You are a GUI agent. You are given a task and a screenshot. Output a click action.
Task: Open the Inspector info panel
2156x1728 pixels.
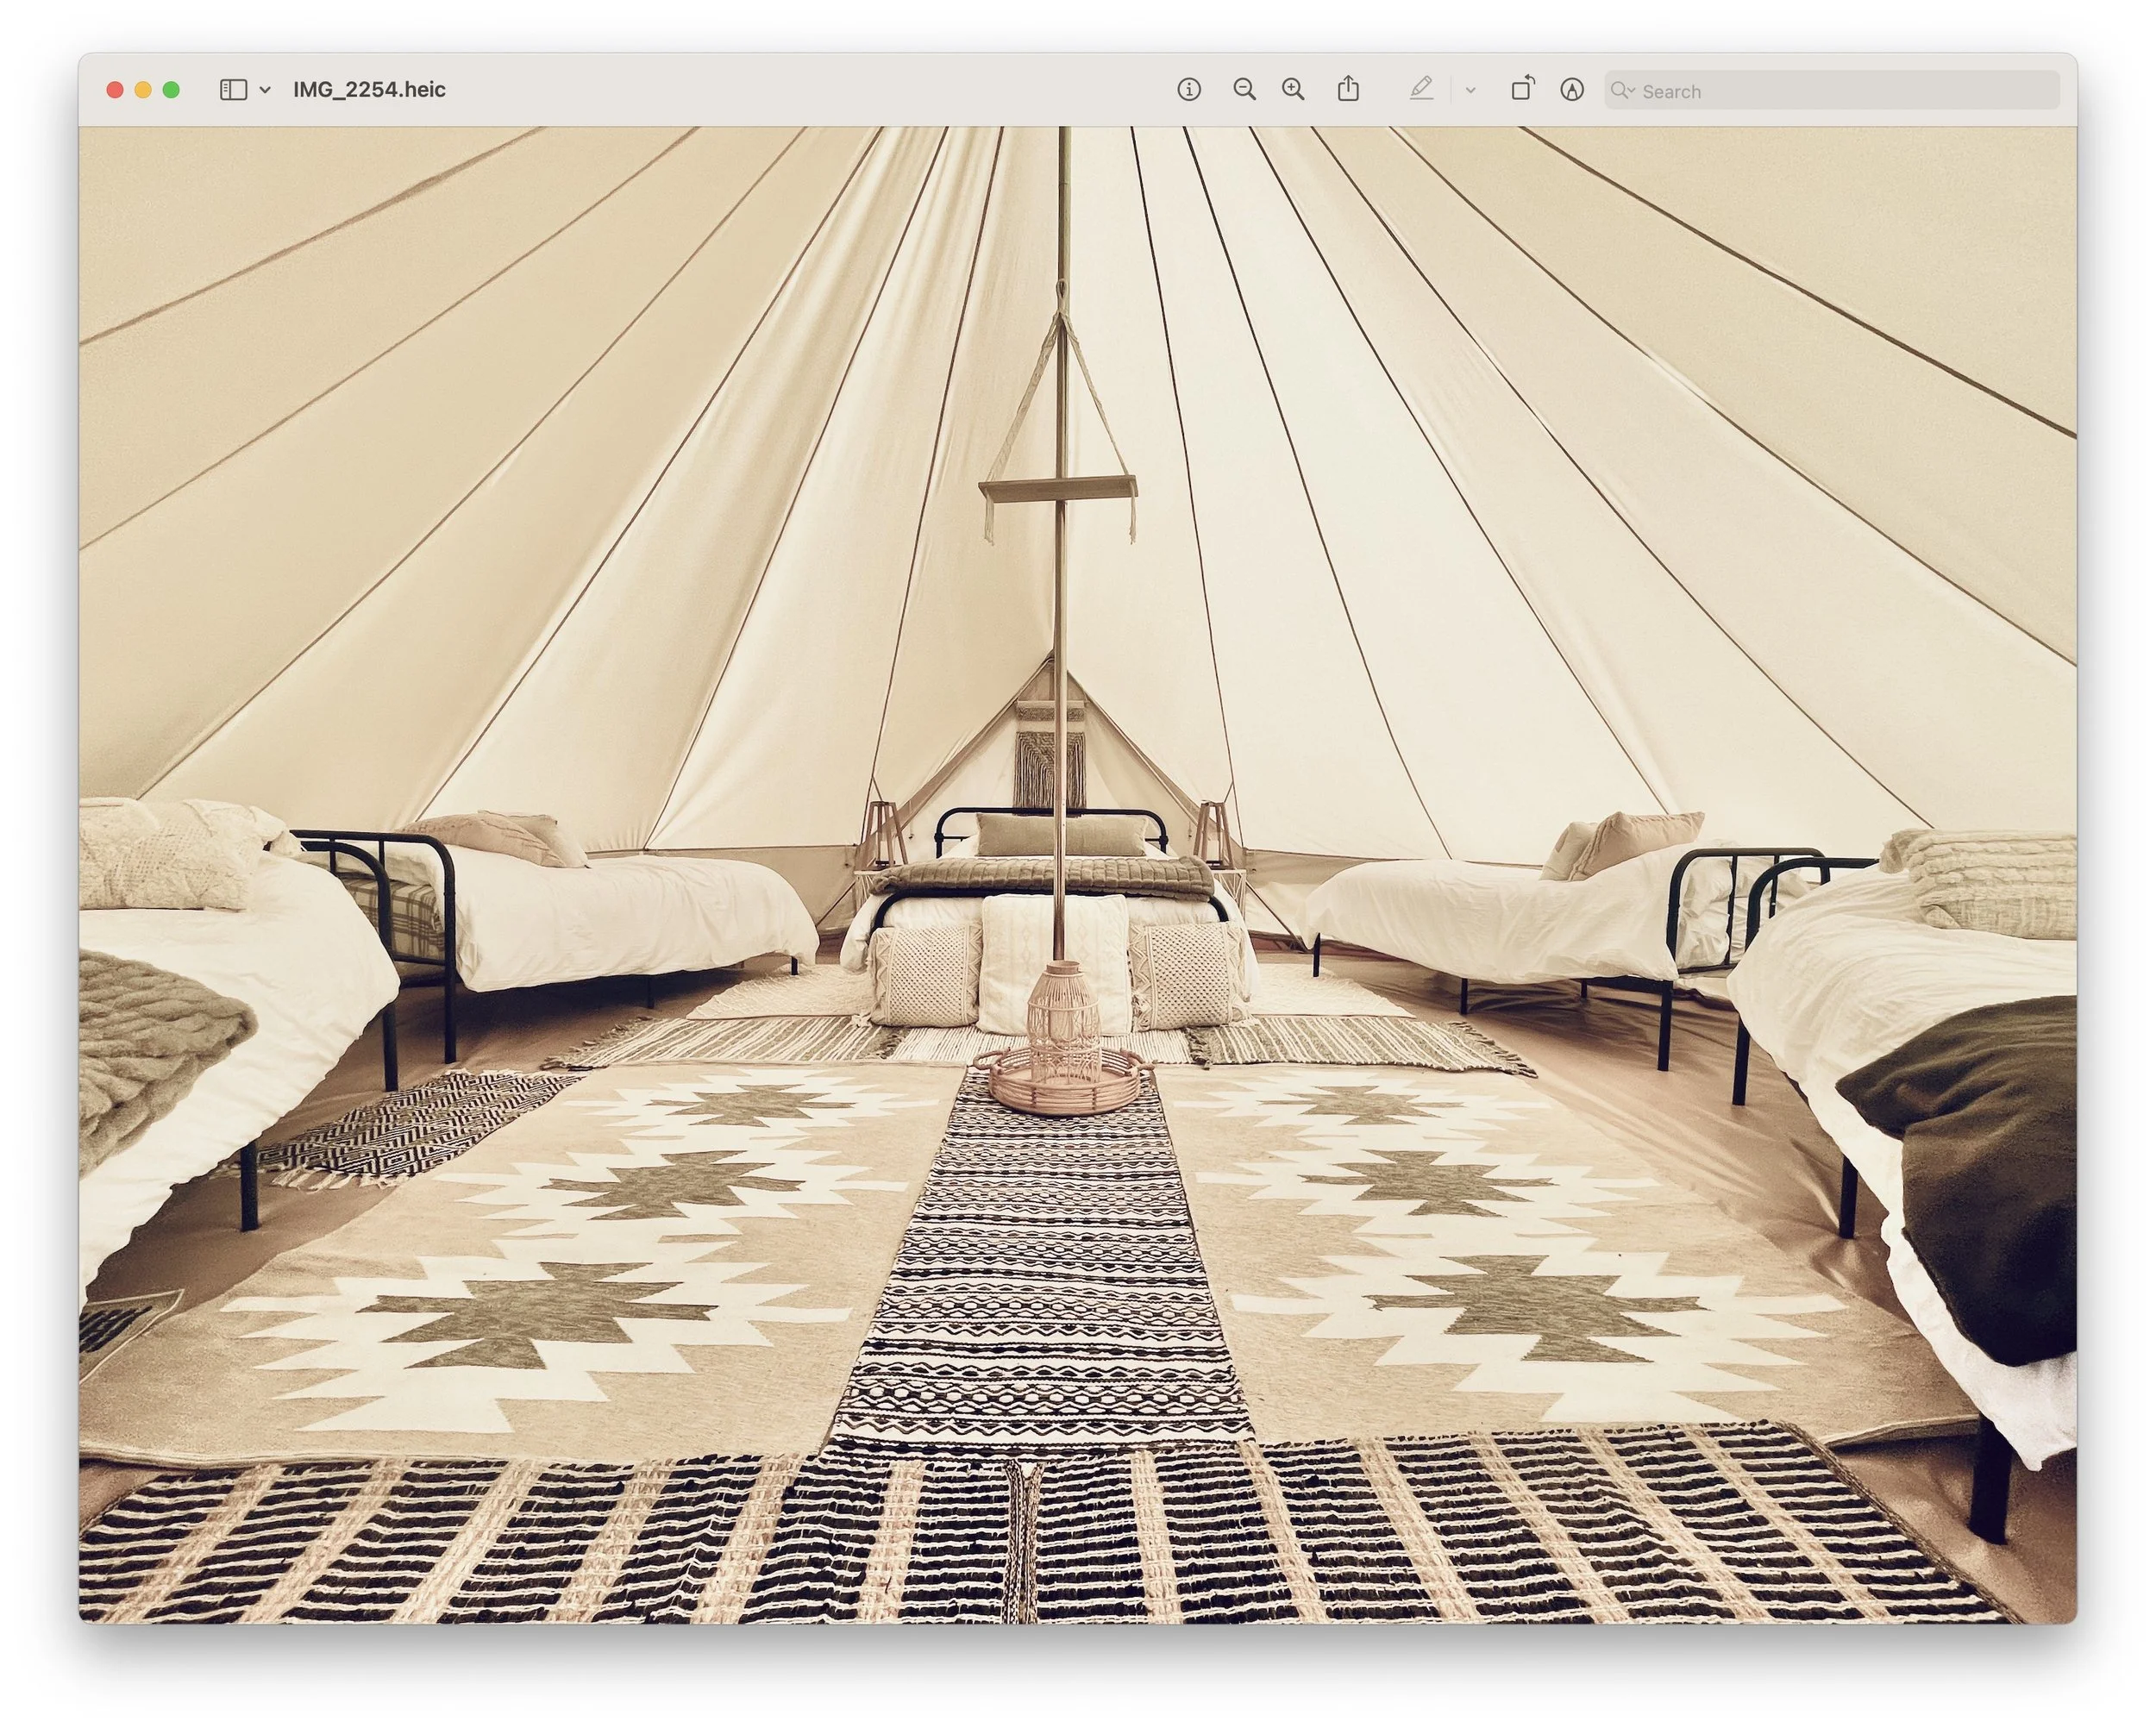click(x=1188, y=90)
